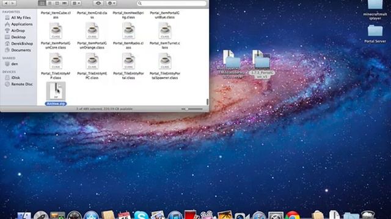Quick Look the selected file with eye button
This screenshot has height=219, width=391.
98,3
